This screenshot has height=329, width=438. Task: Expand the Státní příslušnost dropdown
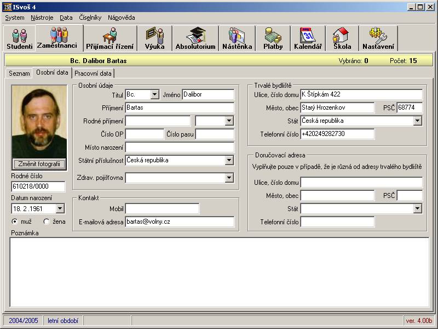(229, 161)
